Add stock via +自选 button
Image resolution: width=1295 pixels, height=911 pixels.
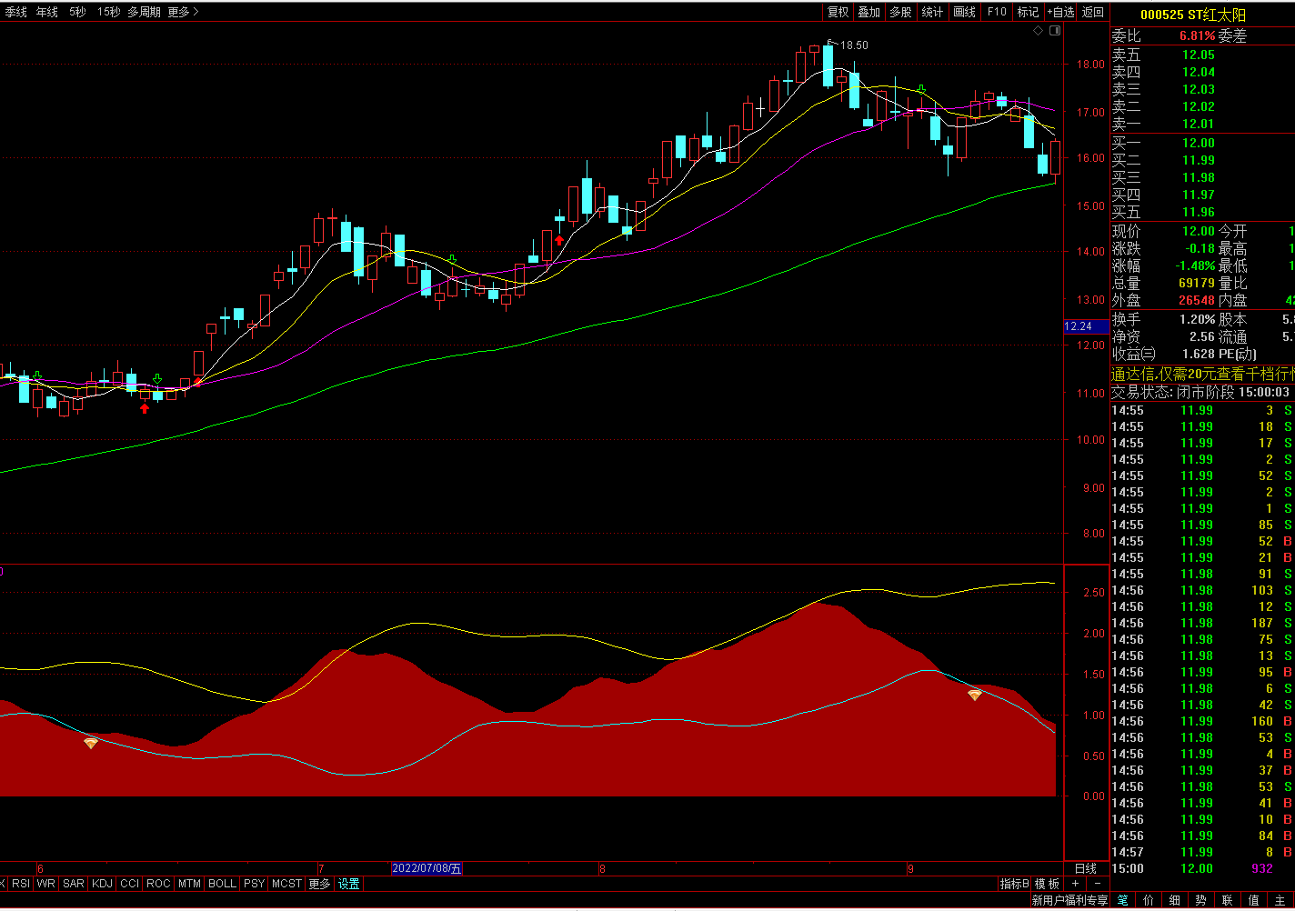(1060, 12)
